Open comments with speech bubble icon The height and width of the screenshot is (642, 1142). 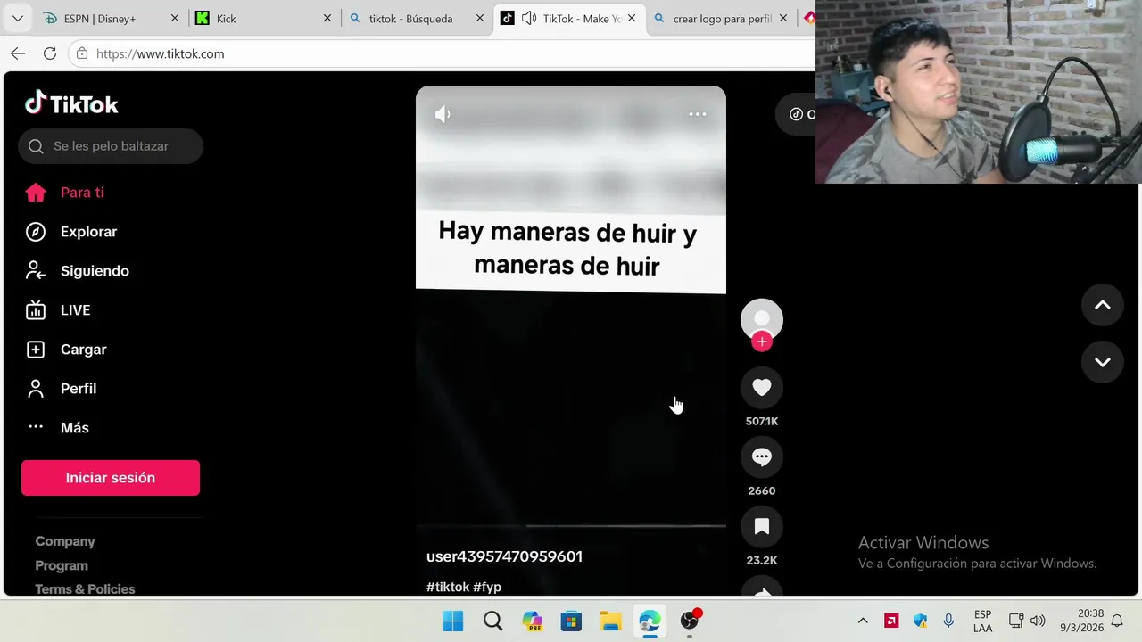(x=762, y=457)
